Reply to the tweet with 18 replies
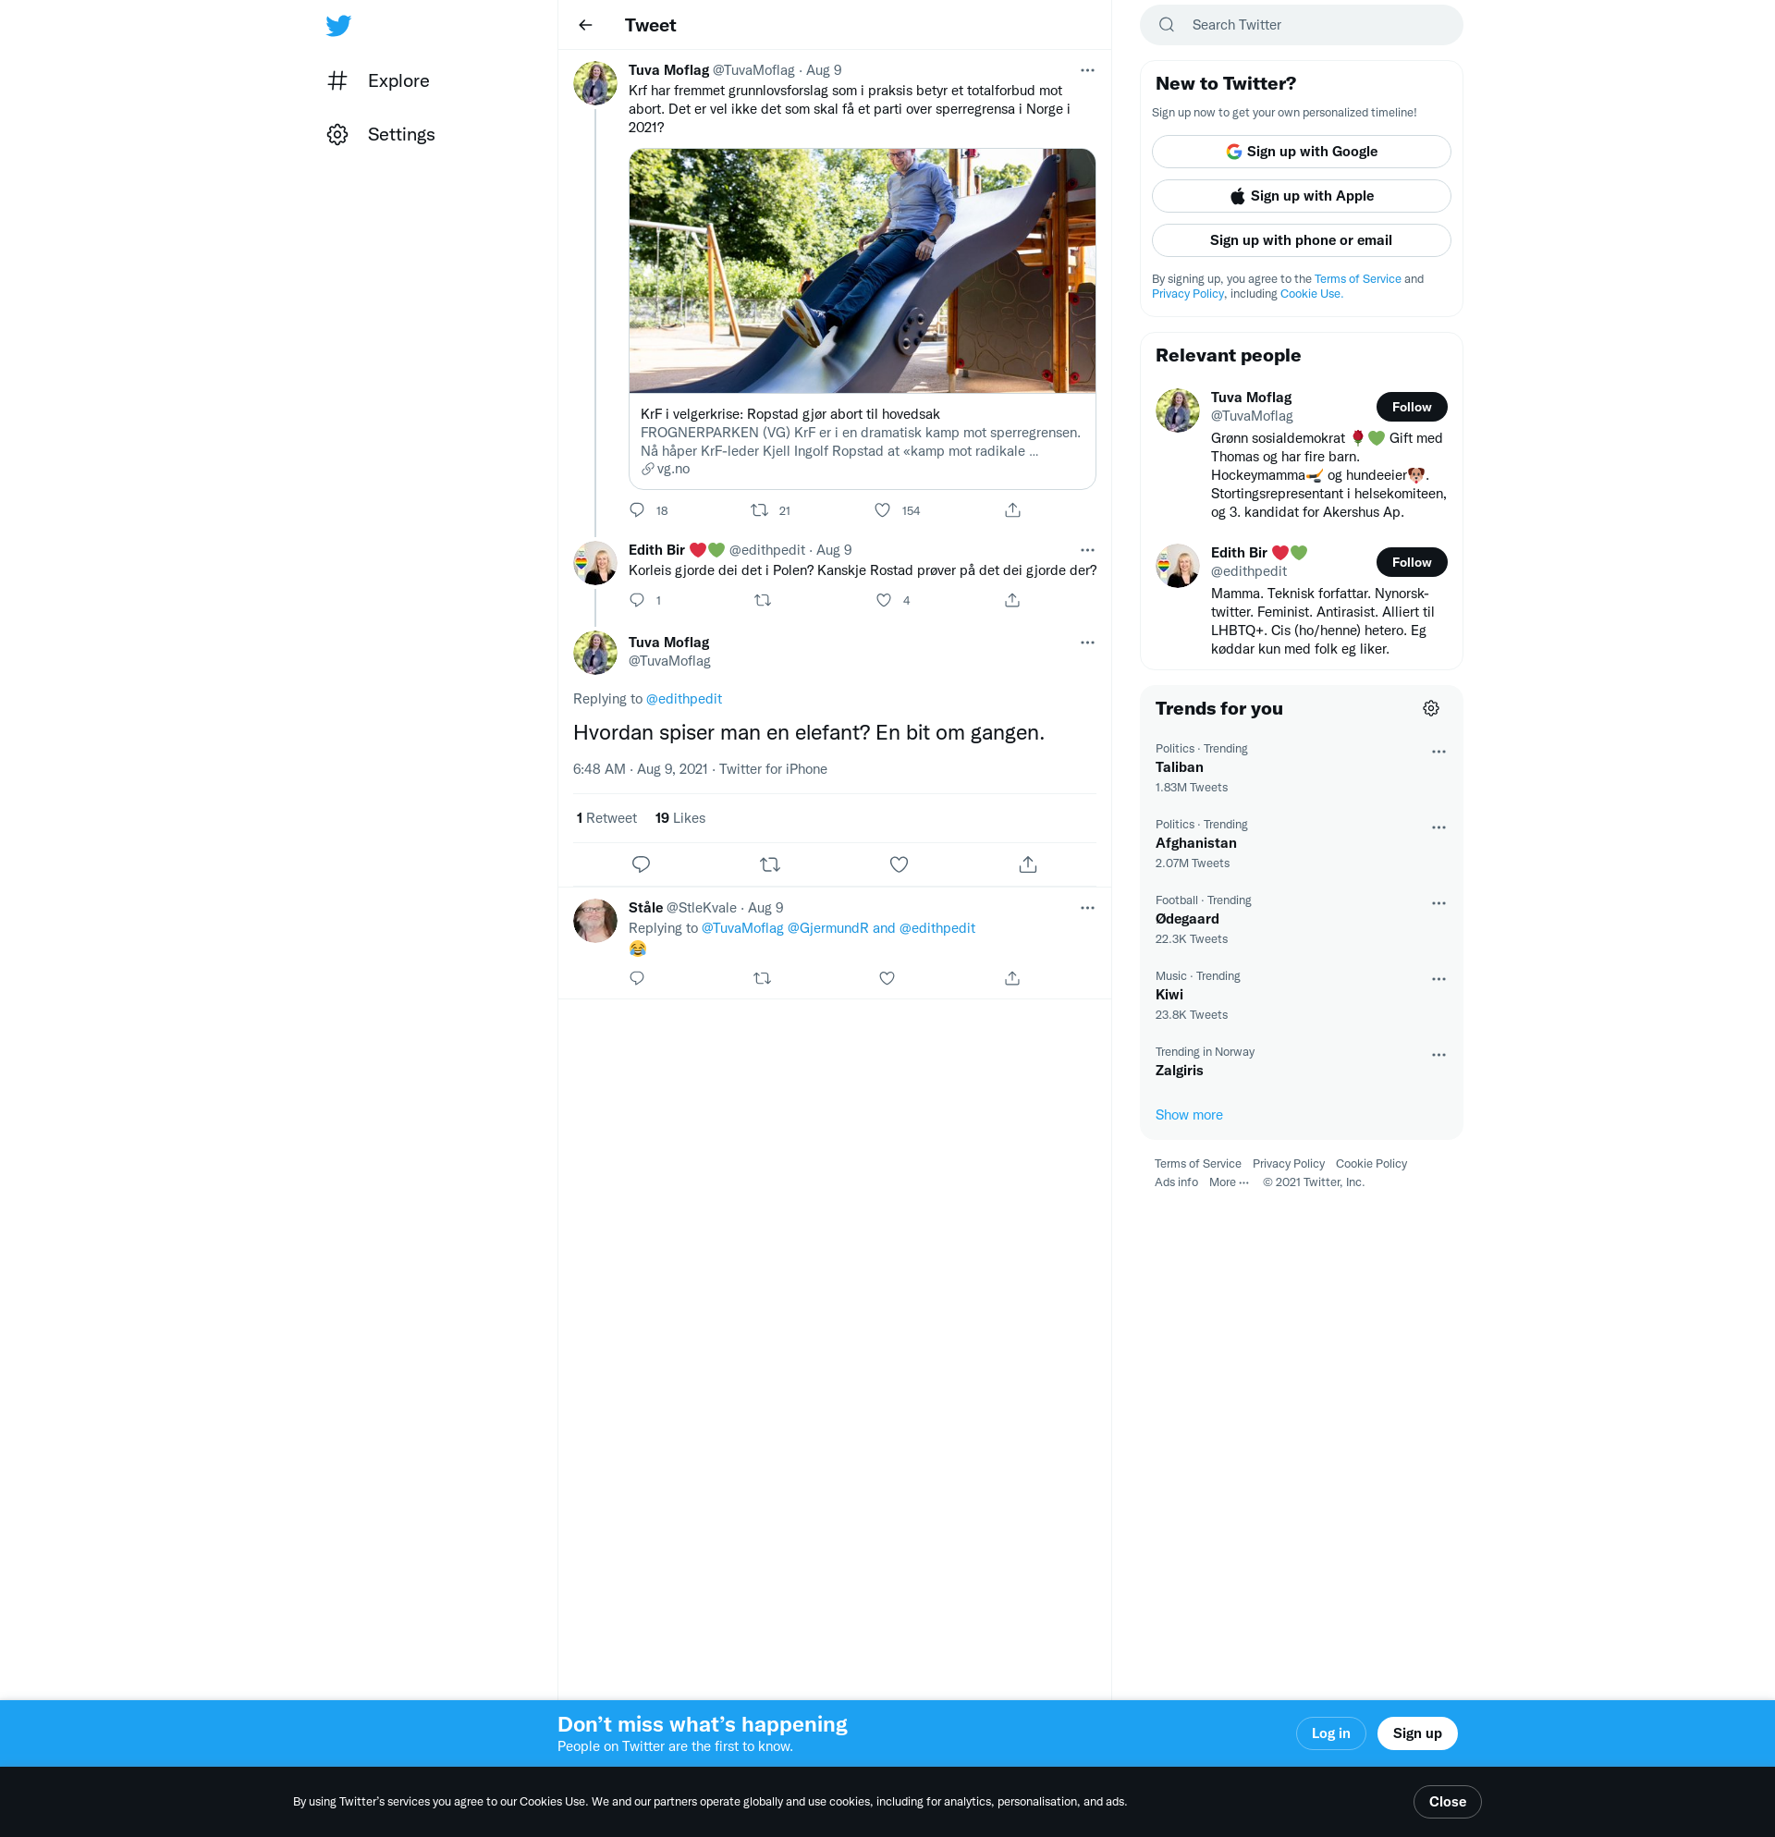Image resolution: width=1775 pixels, height=1837 pixels. (x=637, y=509)
